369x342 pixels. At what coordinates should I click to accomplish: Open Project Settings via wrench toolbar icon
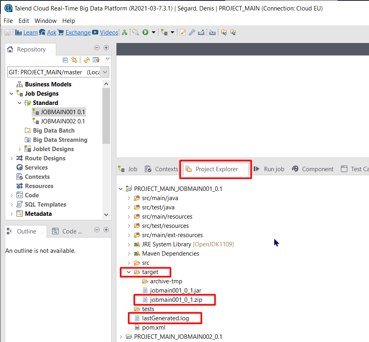pos(192,32)
